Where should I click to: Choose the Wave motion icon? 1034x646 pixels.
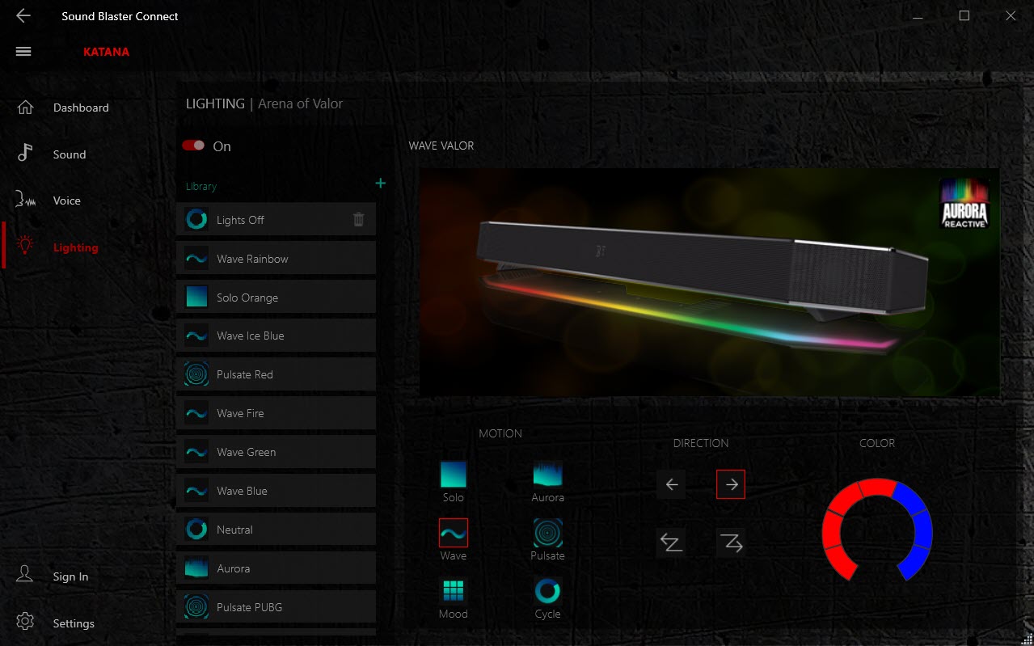[x=454, y=533]
